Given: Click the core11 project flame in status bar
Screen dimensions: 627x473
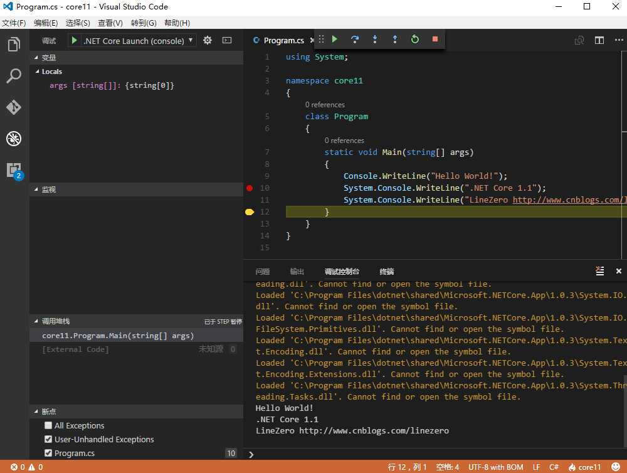Looking at the screenshot, I should coord(584,467).
